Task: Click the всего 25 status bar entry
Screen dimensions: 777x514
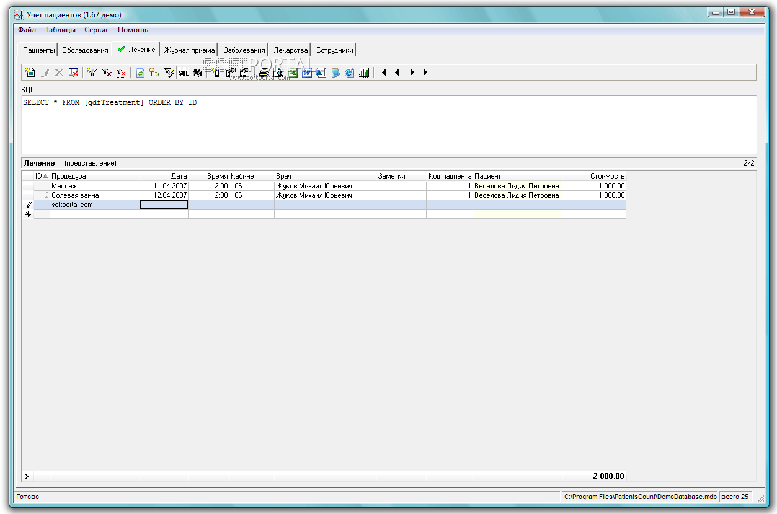Action: tap(736, 497)
